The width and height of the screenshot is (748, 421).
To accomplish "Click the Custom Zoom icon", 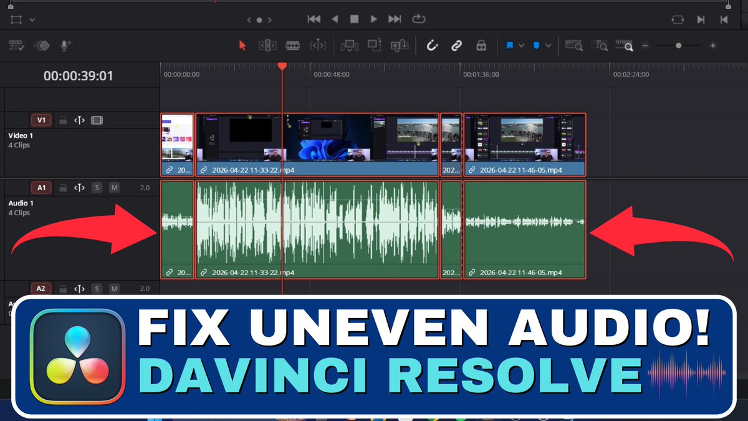I will click(624, 46).
